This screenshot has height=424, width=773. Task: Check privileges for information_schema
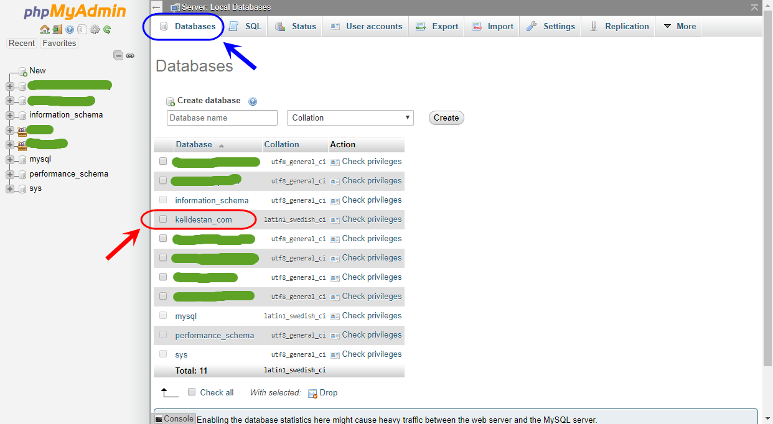pos(366,200)
